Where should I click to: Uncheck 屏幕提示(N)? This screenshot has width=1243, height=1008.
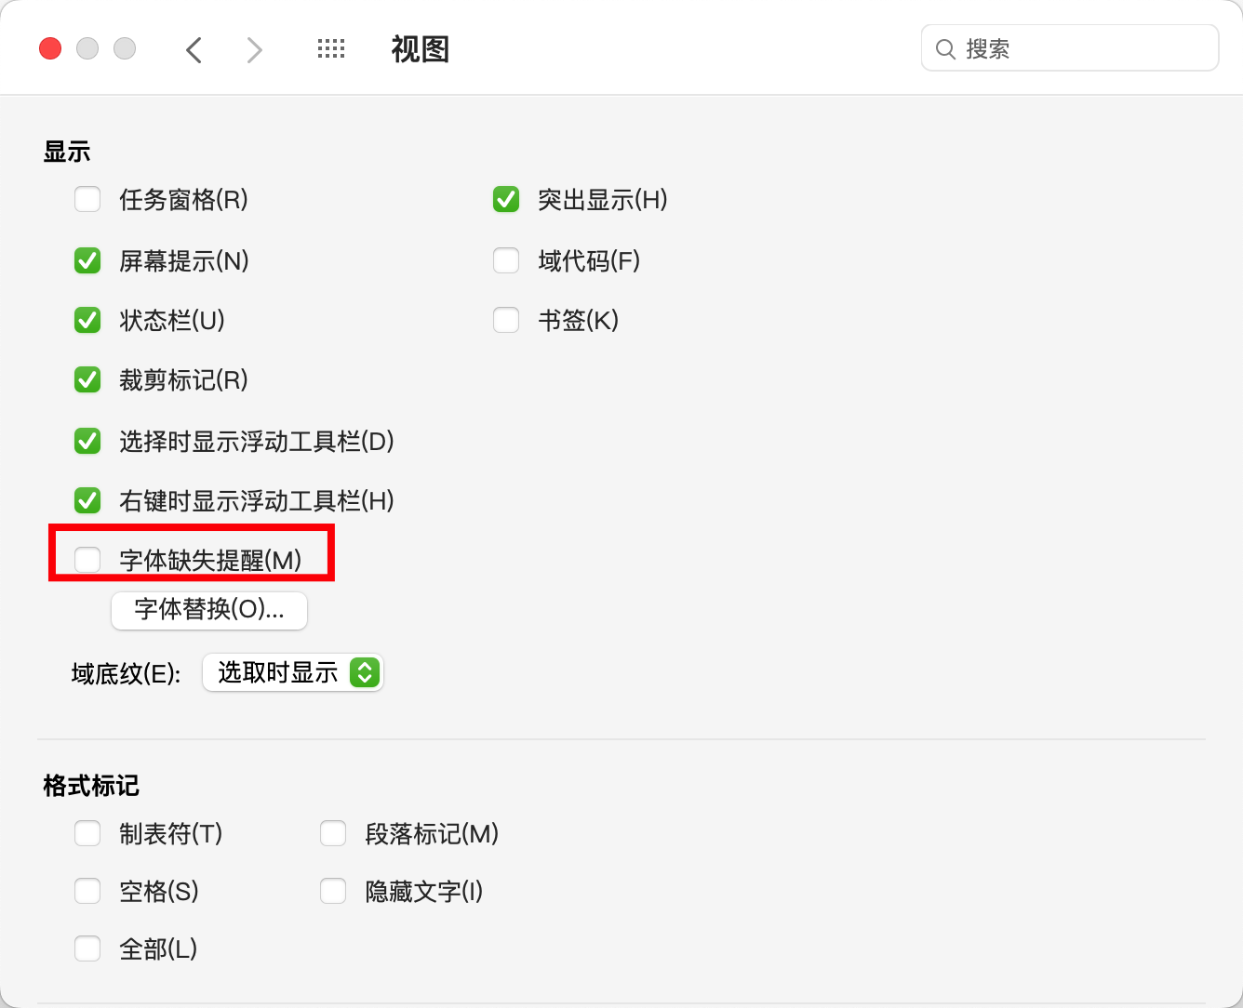coord(87,260)
